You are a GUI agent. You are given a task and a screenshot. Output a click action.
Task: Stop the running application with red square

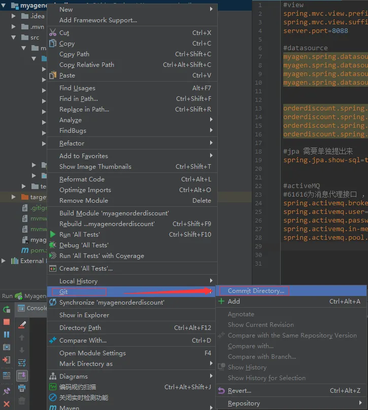[x=7, y=322]
